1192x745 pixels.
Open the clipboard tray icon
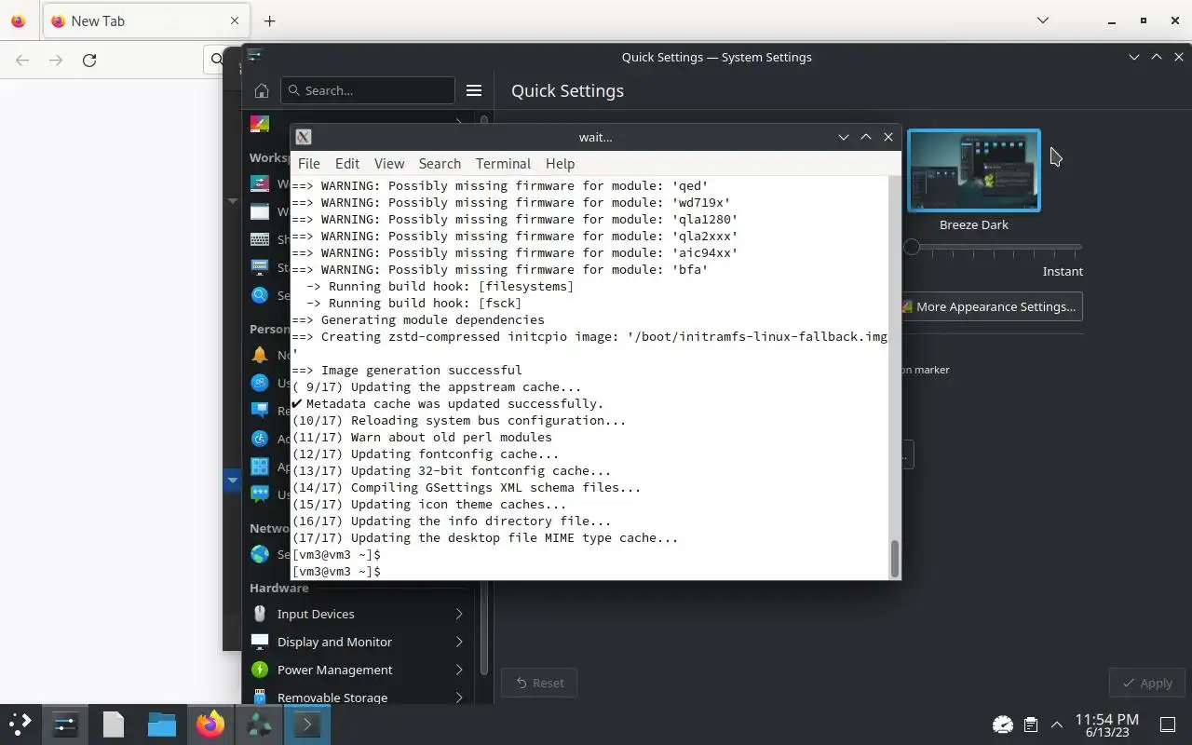click(1031, 725)
